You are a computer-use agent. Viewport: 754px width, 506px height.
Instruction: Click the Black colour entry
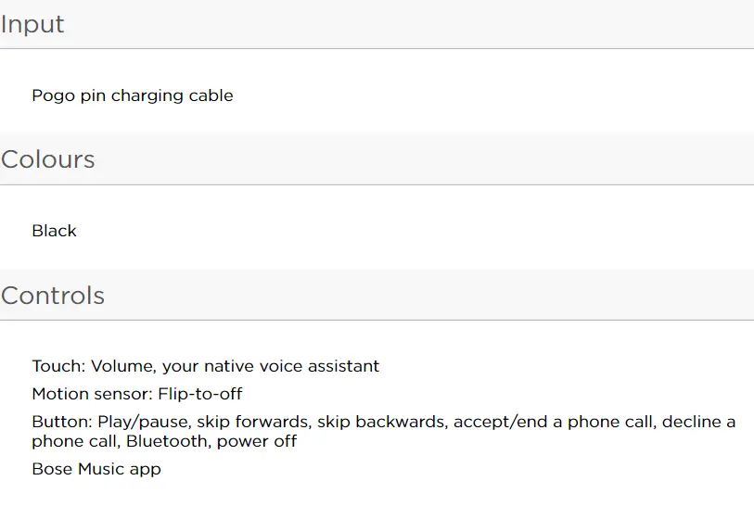point(54,231)
